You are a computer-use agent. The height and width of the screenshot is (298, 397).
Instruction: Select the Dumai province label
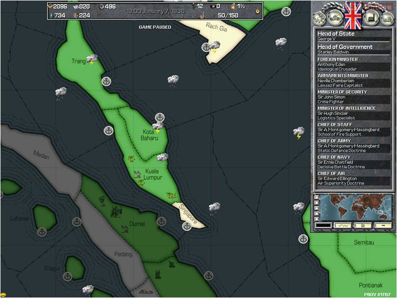(137, 224)
